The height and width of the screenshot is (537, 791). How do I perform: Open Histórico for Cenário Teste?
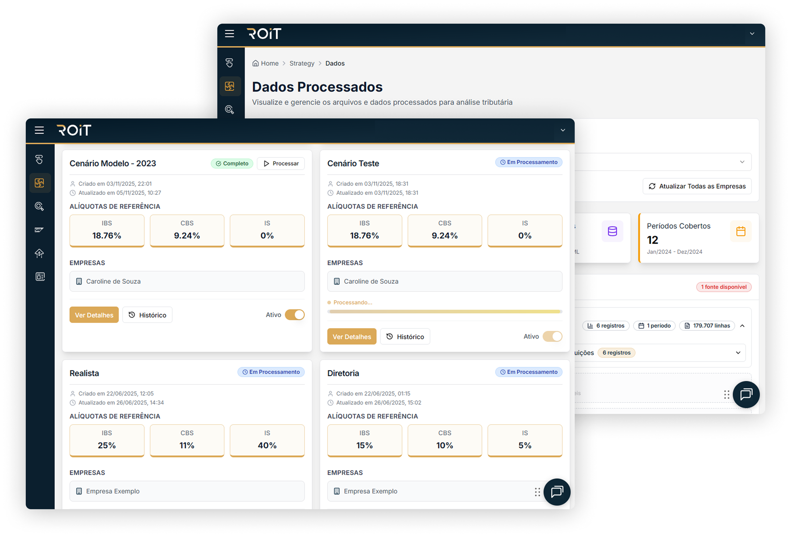tap(405, 336)
